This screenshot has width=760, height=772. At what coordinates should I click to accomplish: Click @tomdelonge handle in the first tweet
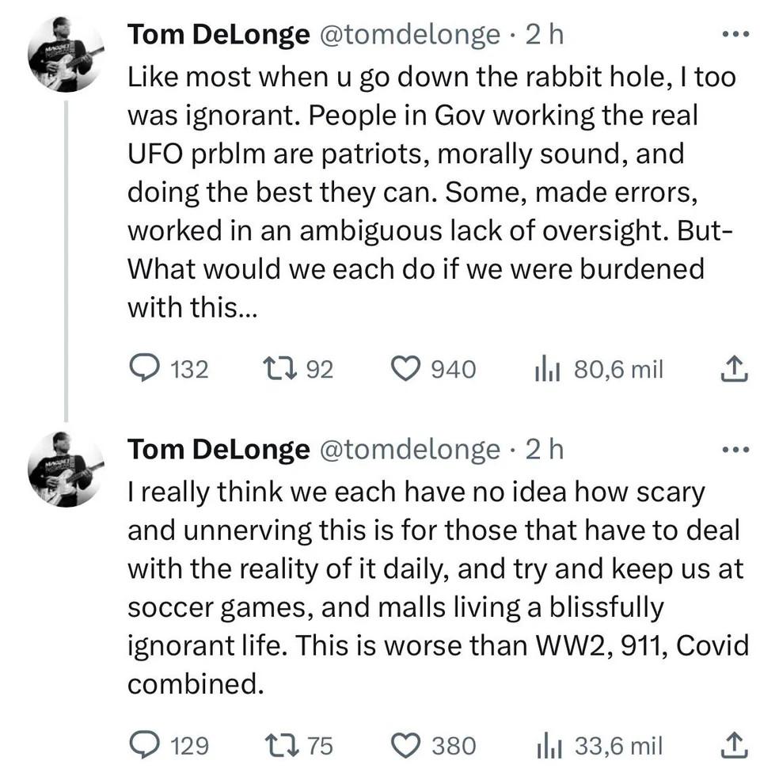point(408,35)
